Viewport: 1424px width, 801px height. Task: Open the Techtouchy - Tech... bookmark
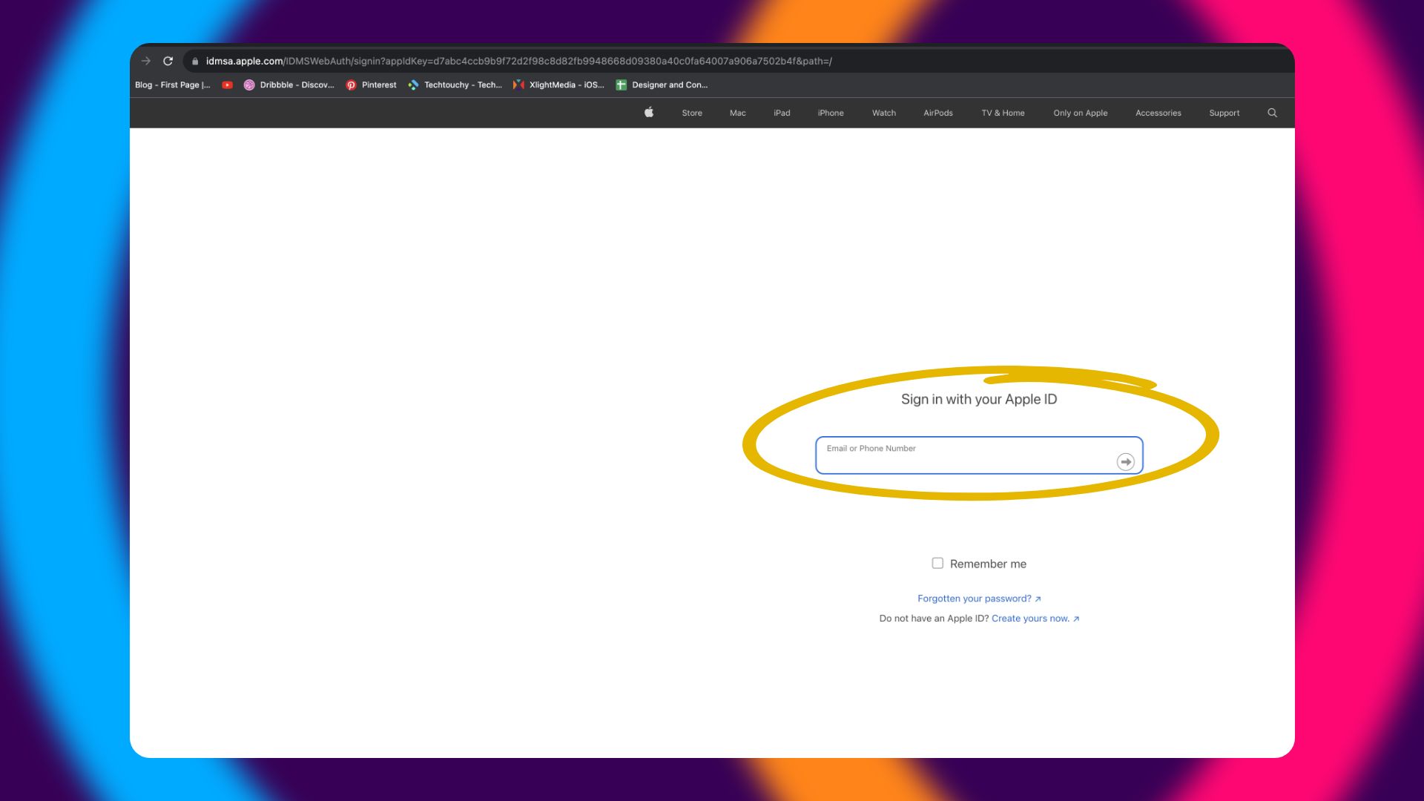(x=455, y=85)
